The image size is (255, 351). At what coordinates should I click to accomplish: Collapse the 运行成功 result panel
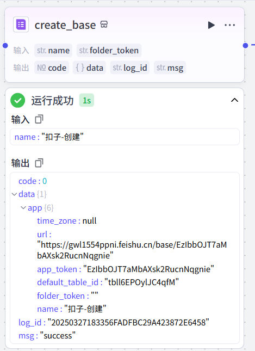click(234, 100)
